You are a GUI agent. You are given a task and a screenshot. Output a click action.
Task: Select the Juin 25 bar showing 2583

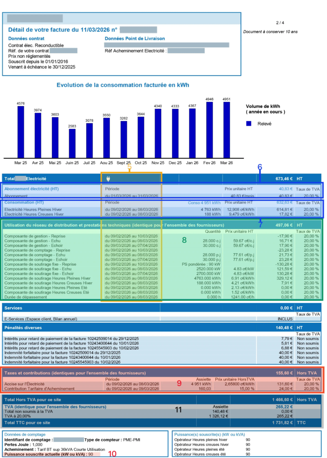[72, 143]
